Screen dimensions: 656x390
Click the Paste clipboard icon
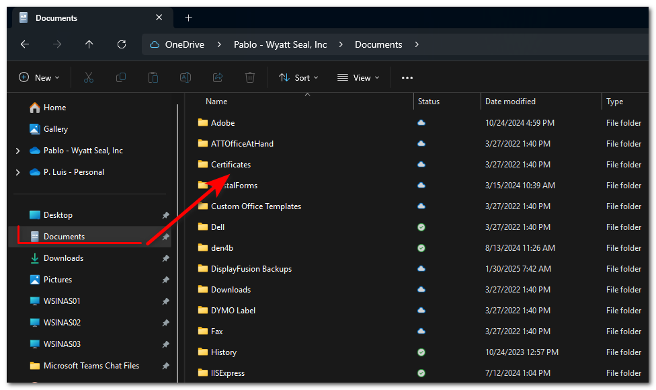point(153,77)
